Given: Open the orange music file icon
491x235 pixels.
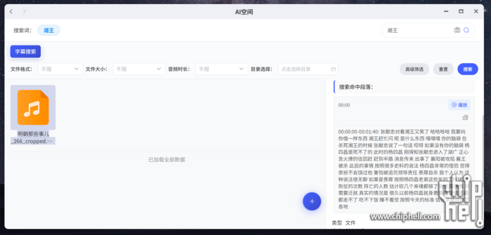Looking at the screenshot, I should [33, 107].
